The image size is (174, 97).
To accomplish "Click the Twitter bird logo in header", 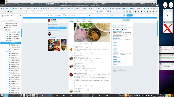I will click(x=90, y=15).
